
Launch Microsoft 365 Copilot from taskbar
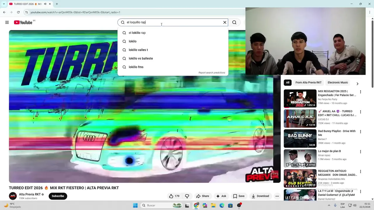click(x=205, y=205)
